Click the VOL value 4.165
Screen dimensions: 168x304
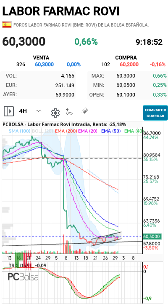(x=68, y=76)
